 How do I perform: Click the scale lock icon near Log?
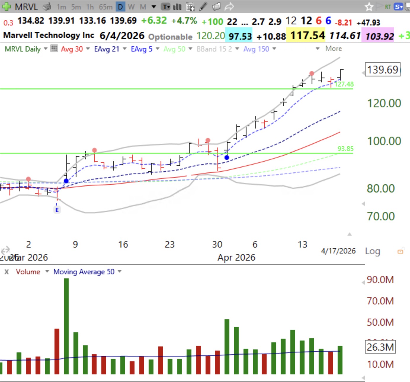[x=400, y=251]
